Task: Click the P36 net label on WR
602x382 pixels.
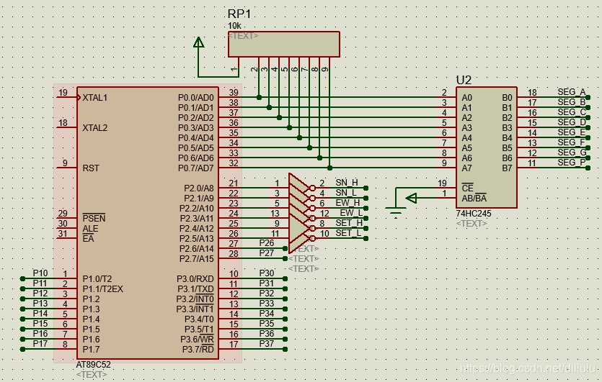Action: click(x=267, y=334)
